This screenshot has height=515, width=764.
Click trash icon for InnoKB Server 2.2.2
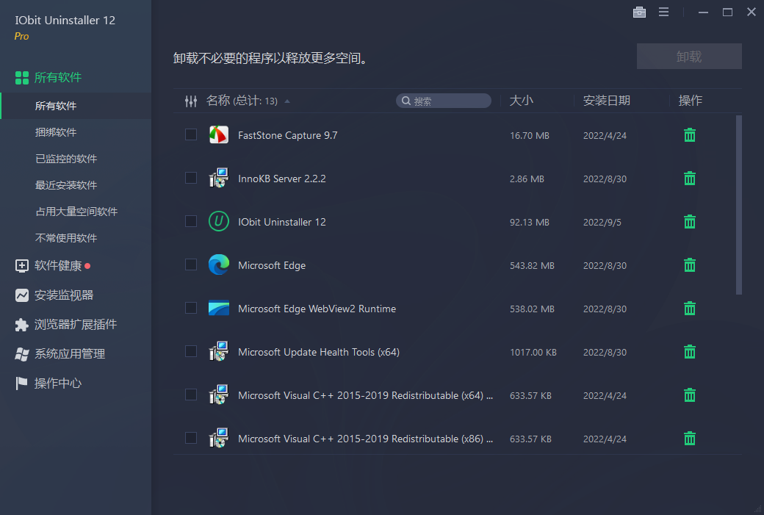click(690, 179)
